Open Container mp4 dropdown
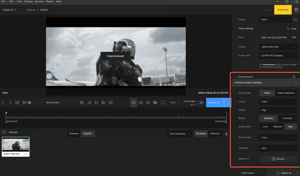 point(278,148)
